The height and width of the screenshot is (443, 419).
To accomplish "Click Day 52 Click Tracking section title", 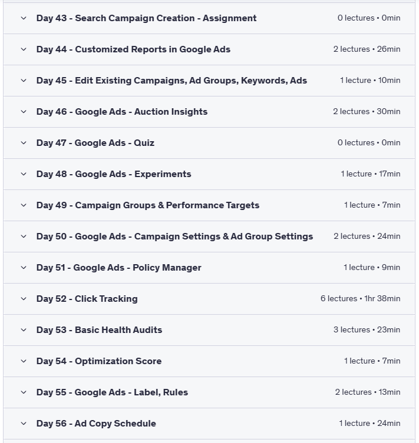I will point(87,299).
